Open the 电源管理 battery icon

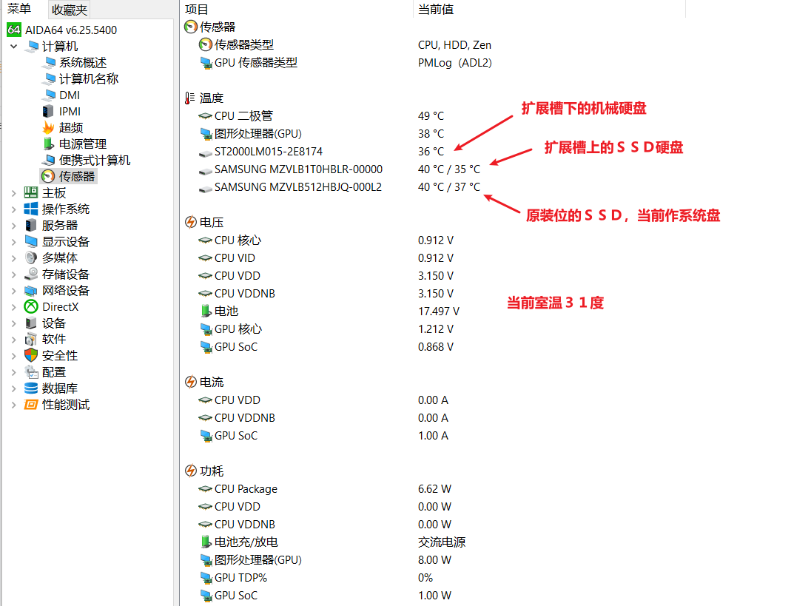[49, 144]
